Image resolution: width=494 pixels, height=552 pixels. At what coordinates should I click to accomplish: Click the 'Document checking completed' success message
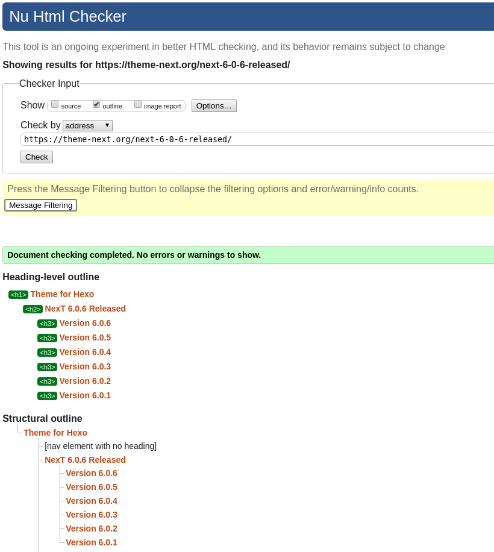[248, 255]
